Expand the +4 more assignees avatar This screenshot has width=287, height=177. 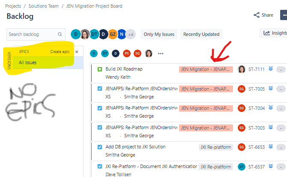coord(131,34)
